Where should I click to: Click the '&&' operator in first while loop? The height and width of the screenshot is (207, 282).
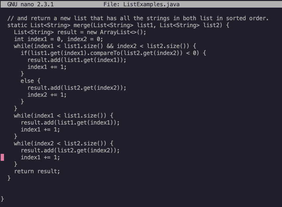pos(110,46)
